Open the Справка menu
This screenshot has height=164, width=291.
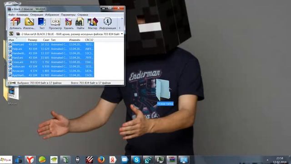(83, 15)
